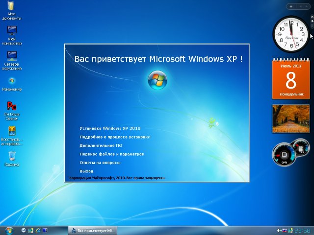Open Ответы на вопросы
The height and width of the screenshot is (235, 314).
coord(100,163)
